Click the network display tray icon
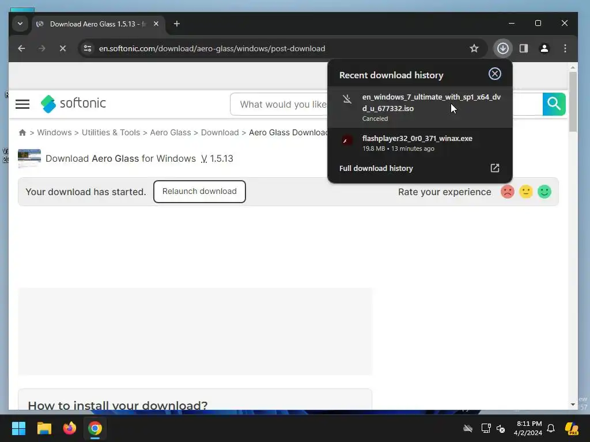Image resolution: width=590 pixels, height=442 pixels. 486,428
